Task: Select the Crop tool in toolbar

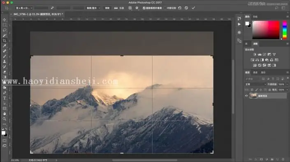Action: pos(5,41)
